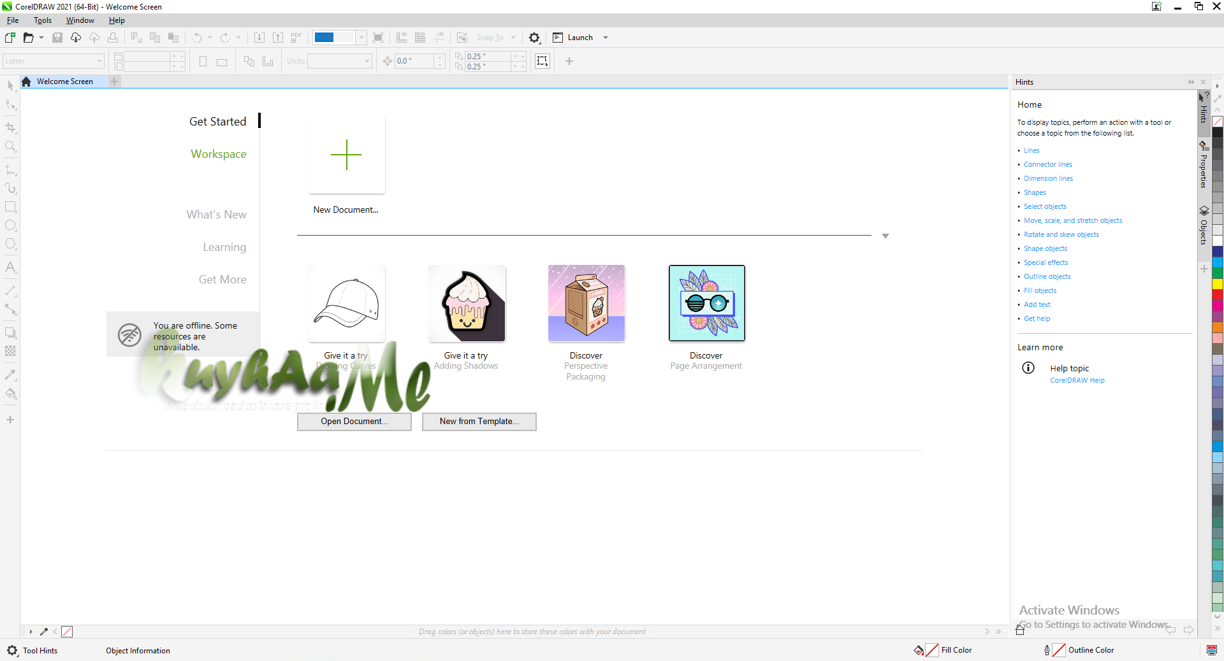Switch to the What's New section
Viewport: 1224px width, 661px height.
click(x=217, y=215)
